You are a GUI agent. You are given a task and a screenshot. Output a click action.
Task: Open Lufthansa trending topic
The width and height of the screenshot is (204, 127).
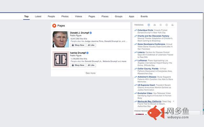[x=142, y=61]
